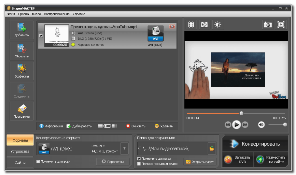Switch preview to fullscreen mode
Viewport: 296px width, 175px height.
tap(281, 25)
